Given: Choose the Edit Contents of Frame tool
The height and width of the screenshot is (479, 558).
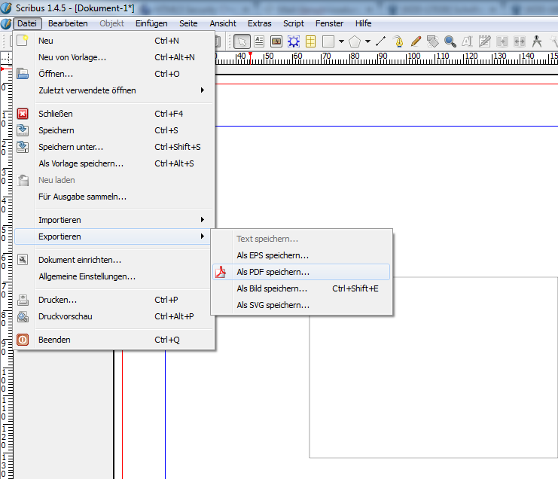Looking at the screenshot, I should coord(467,41).
